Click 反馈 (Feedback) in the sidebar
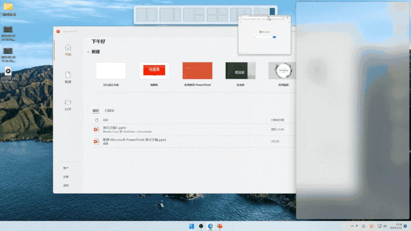The image size is (411, 231). pyautogui.click(x=66, y=177)
